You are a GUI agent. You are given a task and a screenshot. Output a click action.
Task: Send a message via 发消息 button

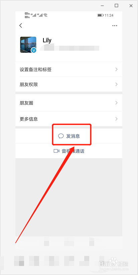click(x=69, y=136)
